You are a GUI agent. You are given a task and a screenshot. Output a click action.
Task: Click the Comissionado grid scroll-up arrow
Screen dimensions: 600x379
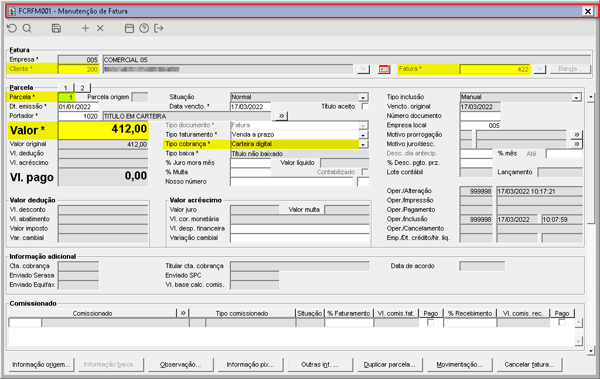tap(578, 323)
